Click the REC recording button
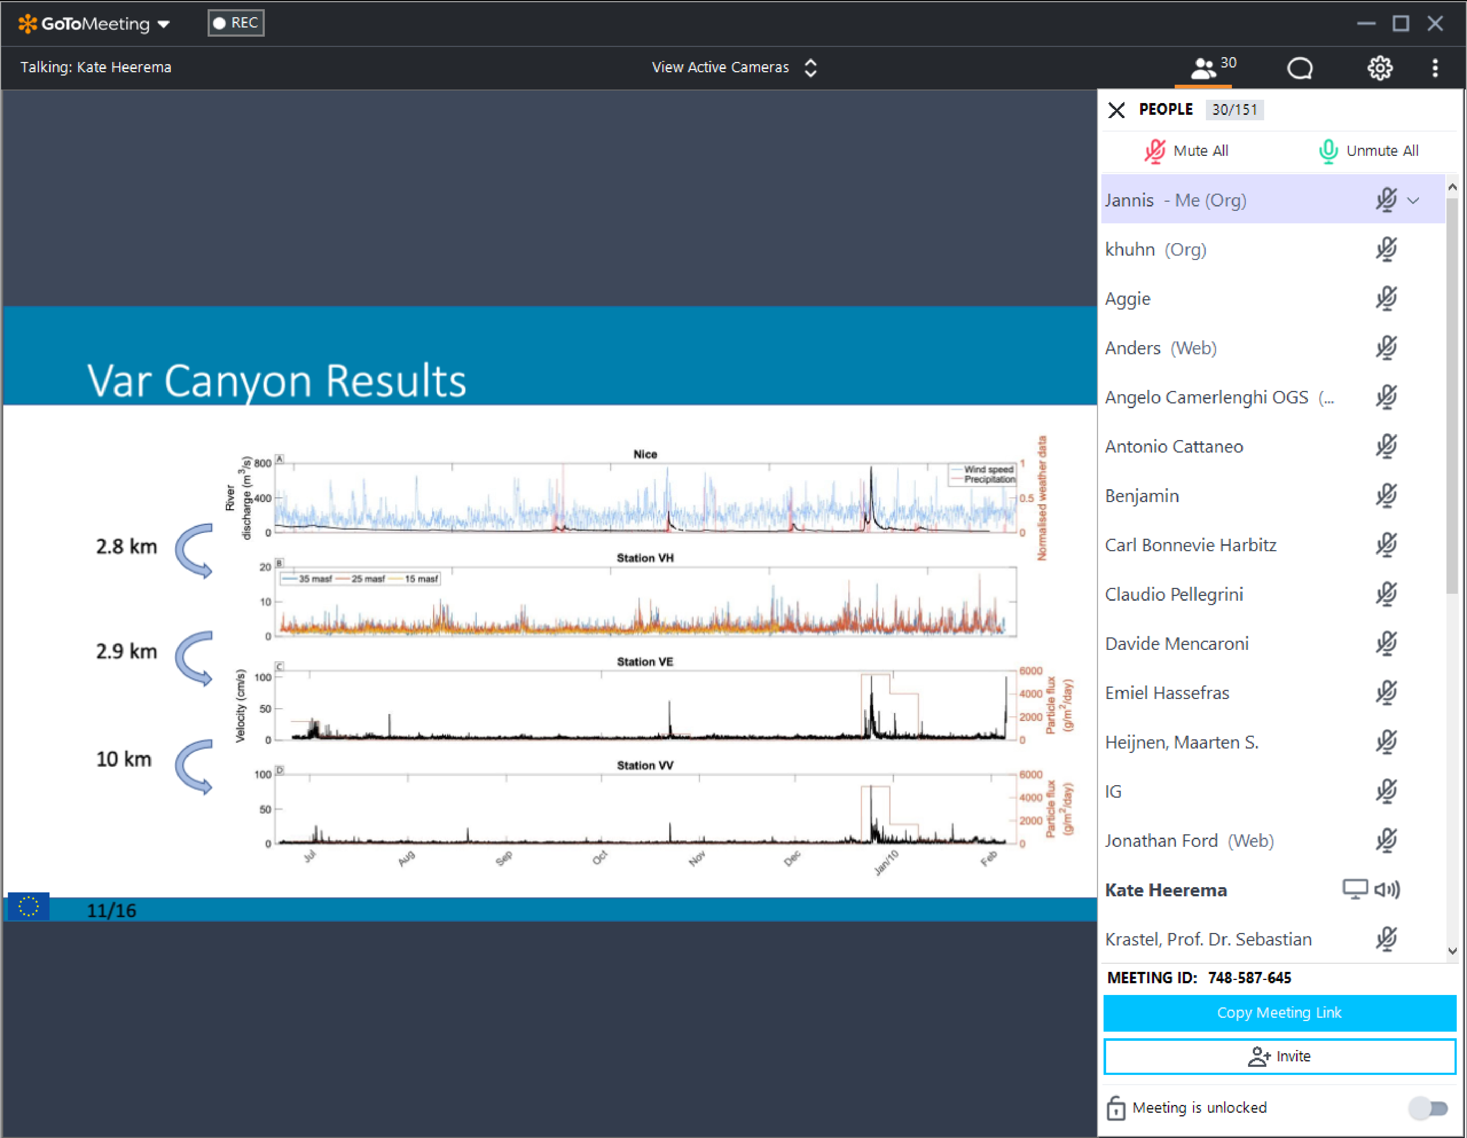Screen dimensions: 1467x1138 (236, 23)
